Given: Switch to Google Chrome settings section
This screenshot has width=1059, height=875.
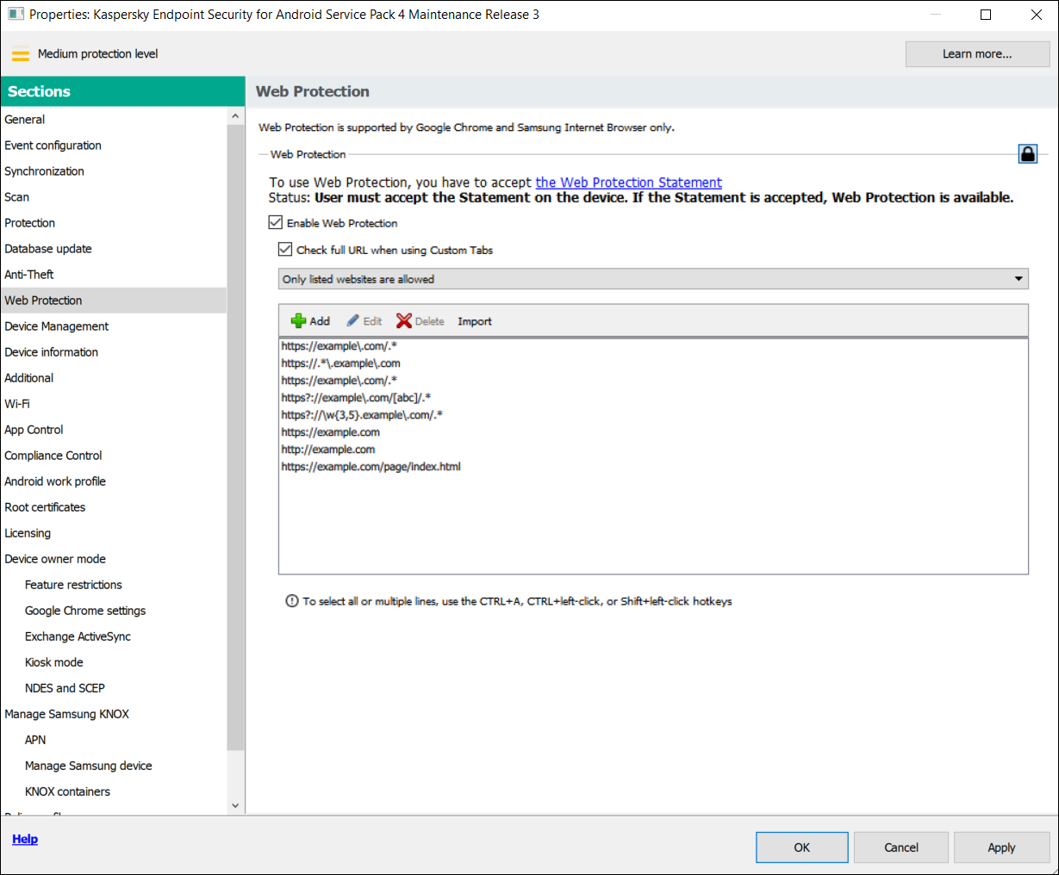Looking at the screenshot, I should [84, 610].
